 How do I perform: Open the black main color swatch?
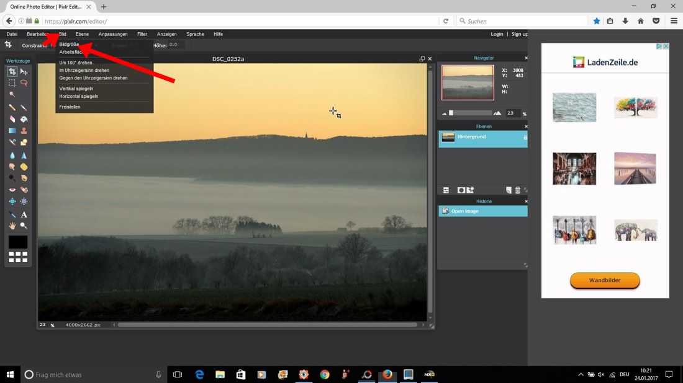tap(18, 242)
